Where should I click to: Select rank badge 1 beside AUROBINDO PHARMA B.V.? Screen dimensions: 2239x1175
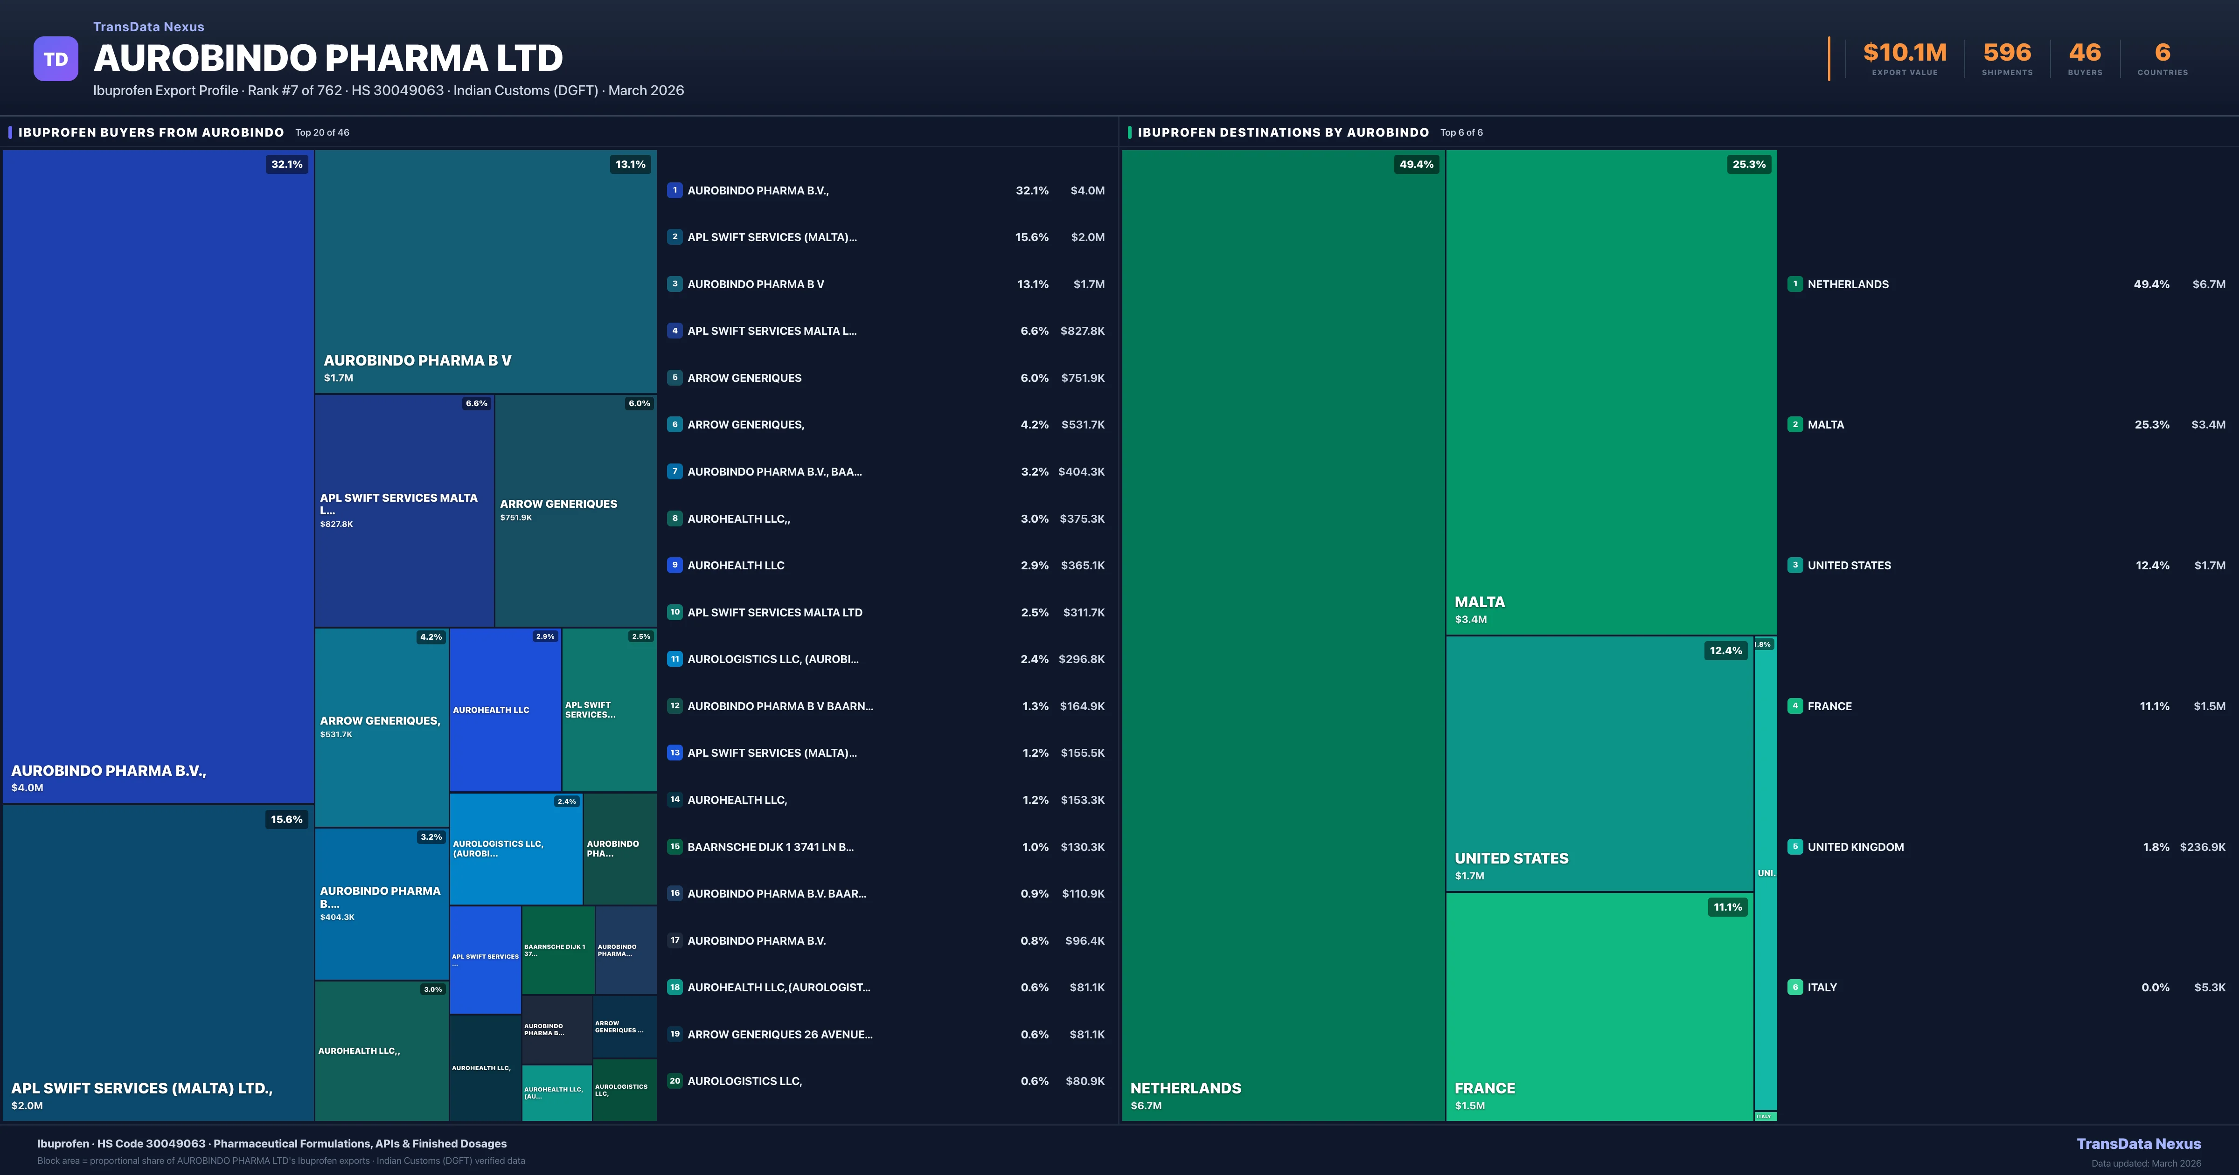[x=674, y=189]
